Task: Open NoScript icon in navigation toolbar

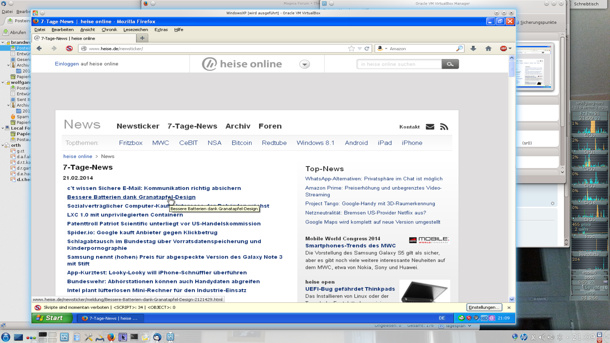Action: [x=69, y=49]
